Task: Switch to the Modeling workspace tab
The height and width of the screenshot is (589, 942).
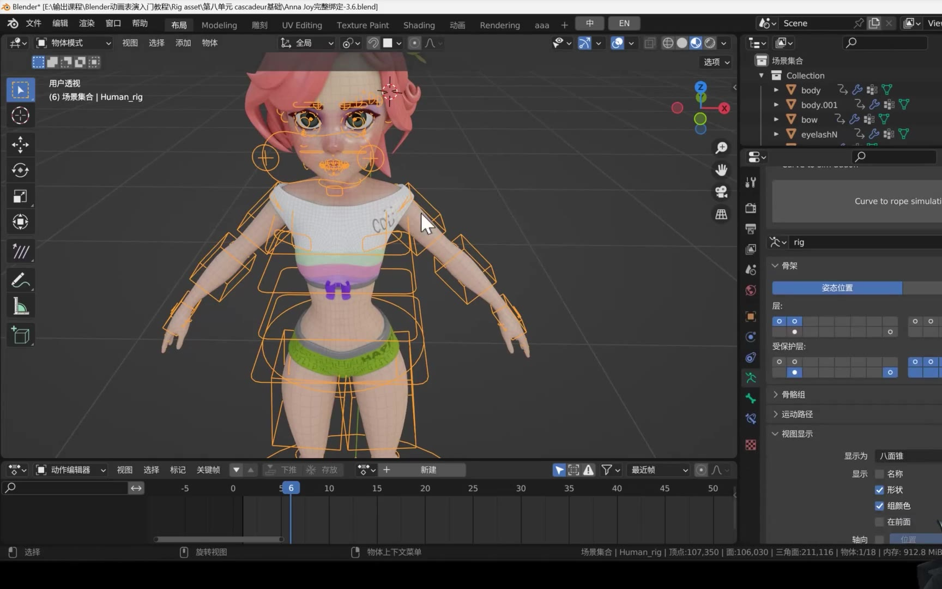Action: [219, 25]
